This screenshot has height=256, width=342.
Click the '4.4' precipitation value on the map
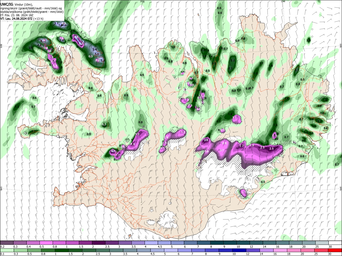click(39, 46)
